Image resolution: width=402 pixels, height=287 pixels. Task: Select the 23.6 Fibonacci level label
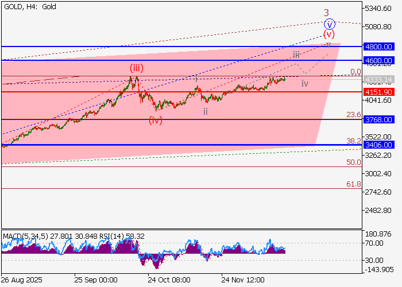coord(354,115)
